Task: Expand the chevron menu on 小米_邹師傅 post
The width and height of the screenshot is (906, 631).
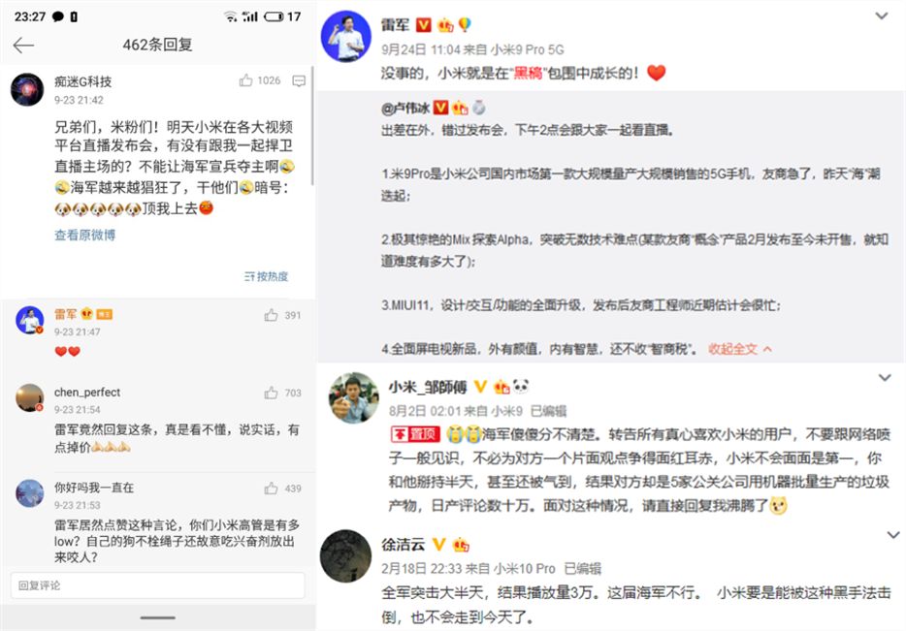Action: 885,378
